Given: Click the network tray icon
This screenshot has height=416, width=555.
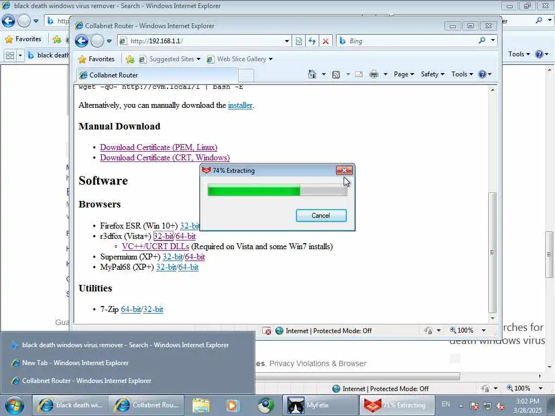Looking at the screenshot, I should coord(487,406).
